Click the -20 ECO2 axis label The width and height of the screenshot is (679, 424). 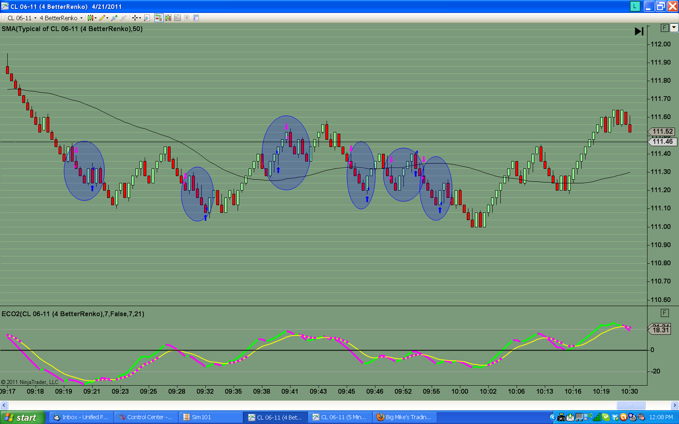point(656,372)
